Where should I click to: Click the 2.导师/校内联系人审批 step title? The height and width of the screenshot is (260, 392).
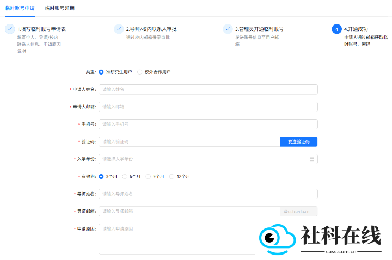[151, 29]
